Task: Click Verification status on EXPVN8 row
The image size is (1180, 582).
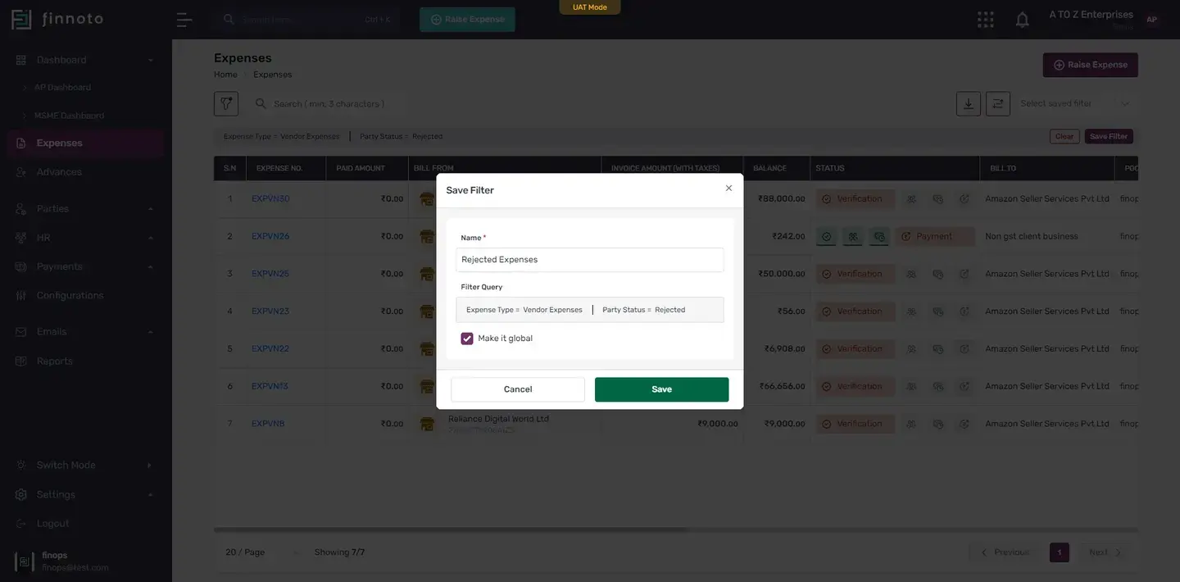Action: 855,424
